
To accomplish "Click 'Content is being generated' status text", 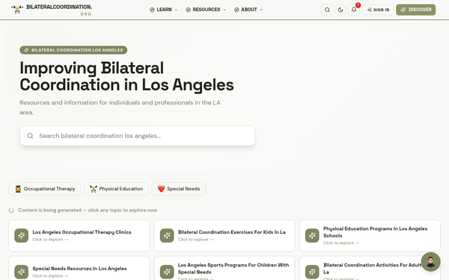I will [88, 211].
